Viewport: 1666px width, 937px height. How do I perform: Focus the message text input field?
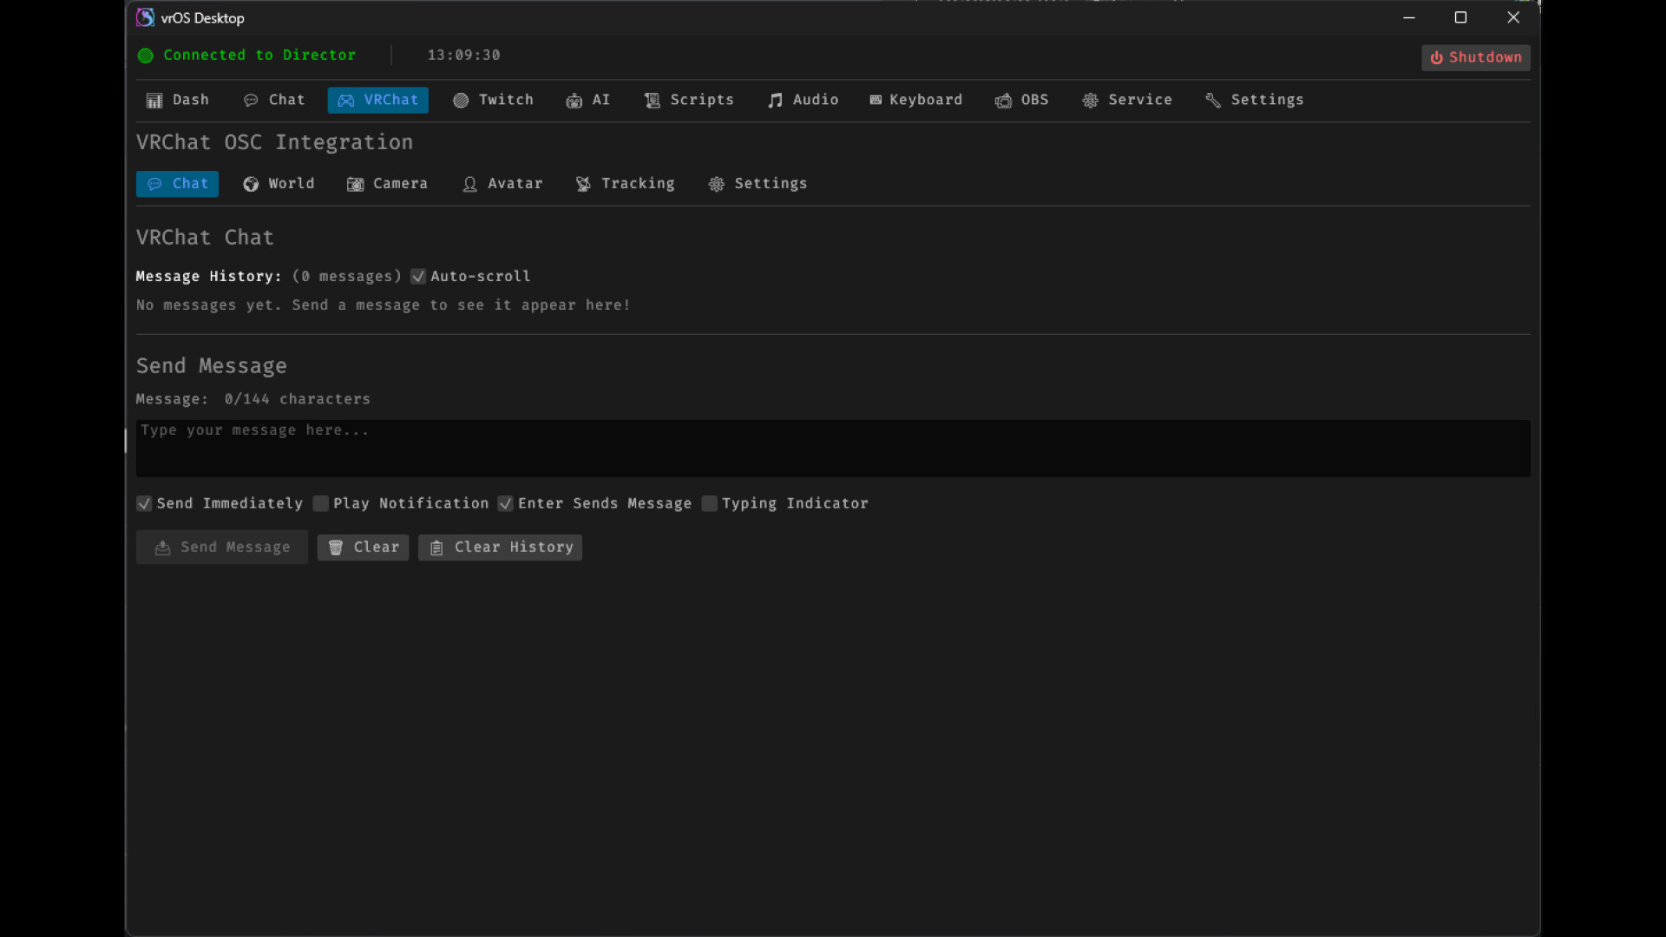pos(833,449)
